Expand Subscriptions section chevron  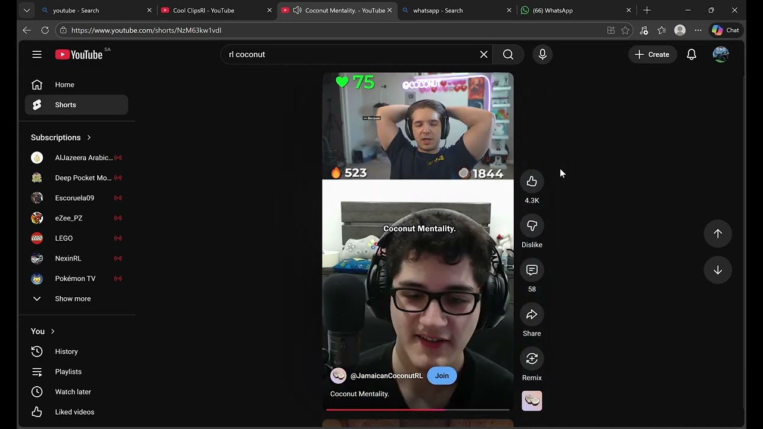tap(89, 138)
